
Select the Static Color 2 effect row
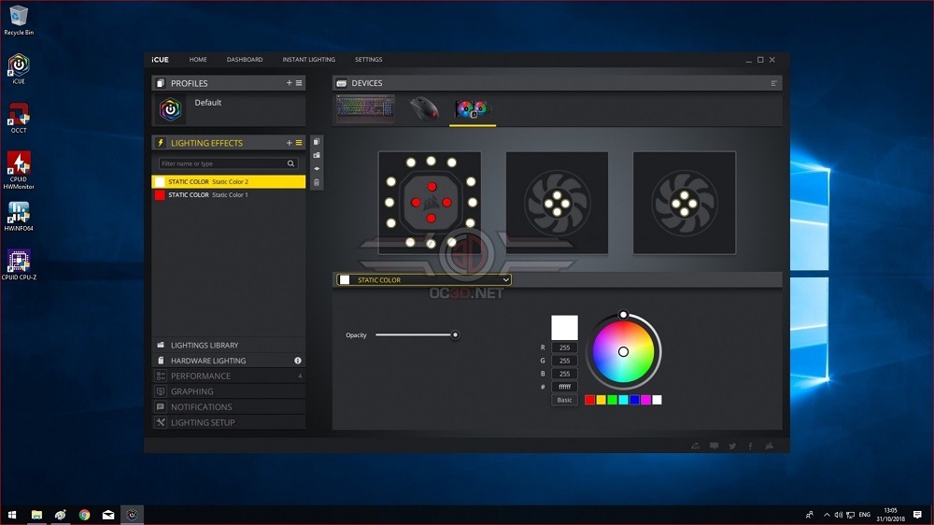coord(229,182)
